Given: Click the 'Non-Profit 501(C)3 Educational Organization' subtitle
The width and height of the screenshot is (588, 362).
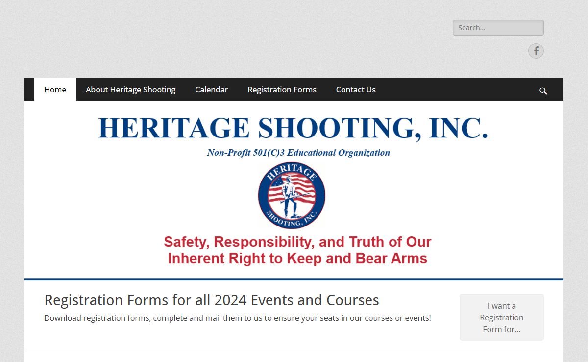Looking at the screenshot, I should coord(298,153).
